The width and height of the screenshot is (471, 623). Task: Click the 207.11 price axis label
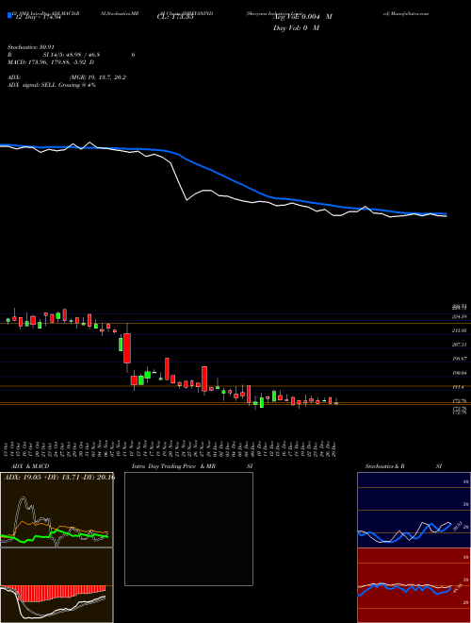coord(460,345)
